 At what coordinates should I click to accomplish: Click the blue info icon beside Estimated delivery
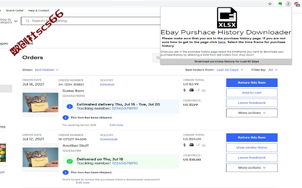click(69, 107)
